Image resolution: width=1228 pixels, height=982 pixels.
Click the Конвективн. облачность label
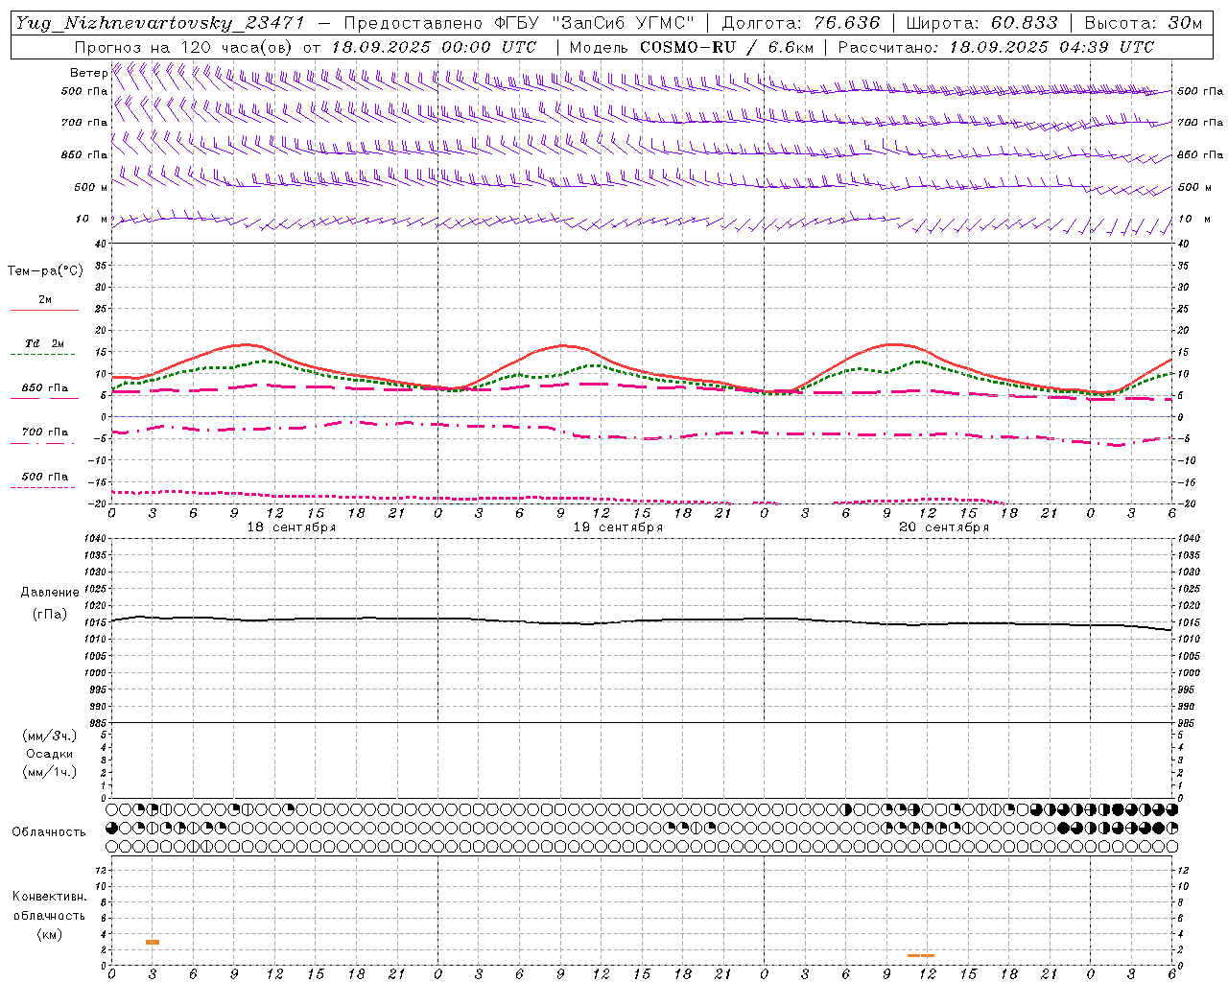(49, 905)
